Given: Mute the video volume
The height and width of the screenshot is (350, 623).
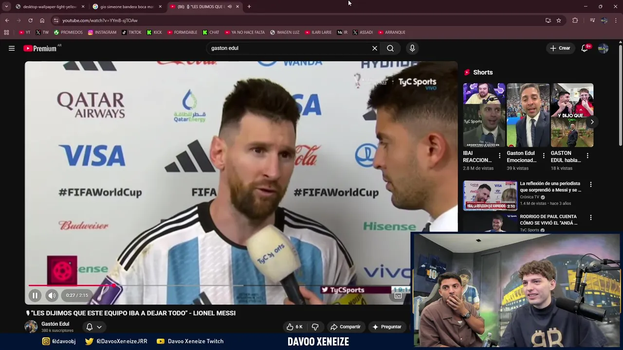Looking at the screenshot, I should tap(52, 295).
